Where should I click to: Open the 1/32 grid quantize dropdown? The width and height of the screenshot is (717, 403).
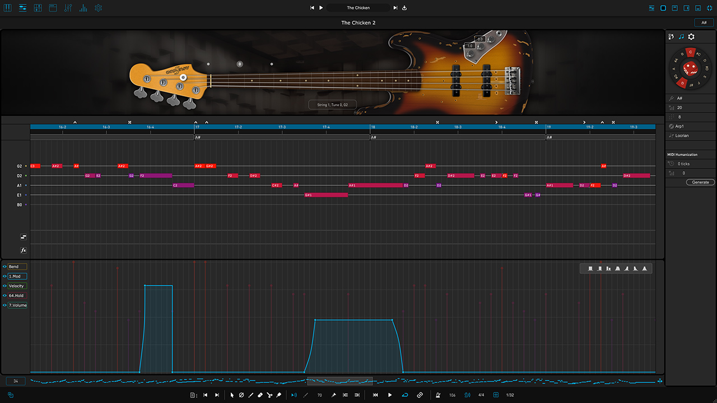click(x=510, y=395)
